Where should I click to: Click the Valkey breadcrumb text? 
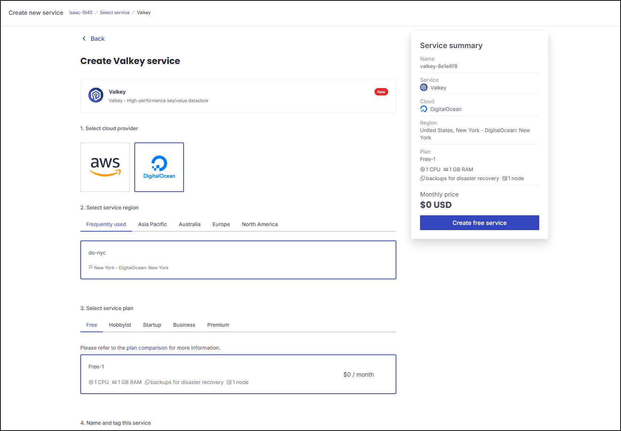click(144, 13)
